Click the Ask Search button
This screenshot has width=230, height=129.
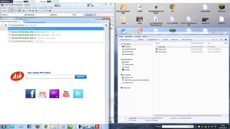[x=80, y=77]
